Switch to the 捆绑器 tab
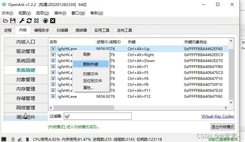Image resolution: width=245 pixels, height=142 pixels. tap(81, 30)
